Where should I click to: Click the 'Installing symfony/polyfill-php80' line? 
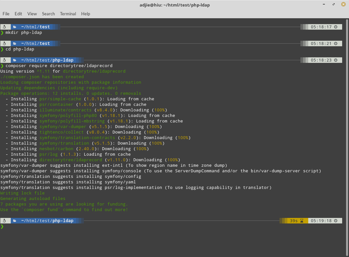(90, 116)
